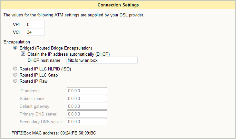Click the VPI input field

pyautogui.click(x=35, y=24)
